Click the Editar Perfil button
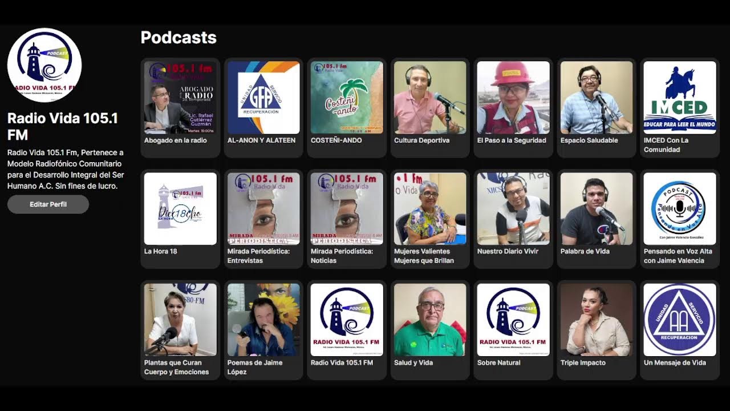Image resolution: width=730 pixels, height=411 pixels. coord(48,204)
